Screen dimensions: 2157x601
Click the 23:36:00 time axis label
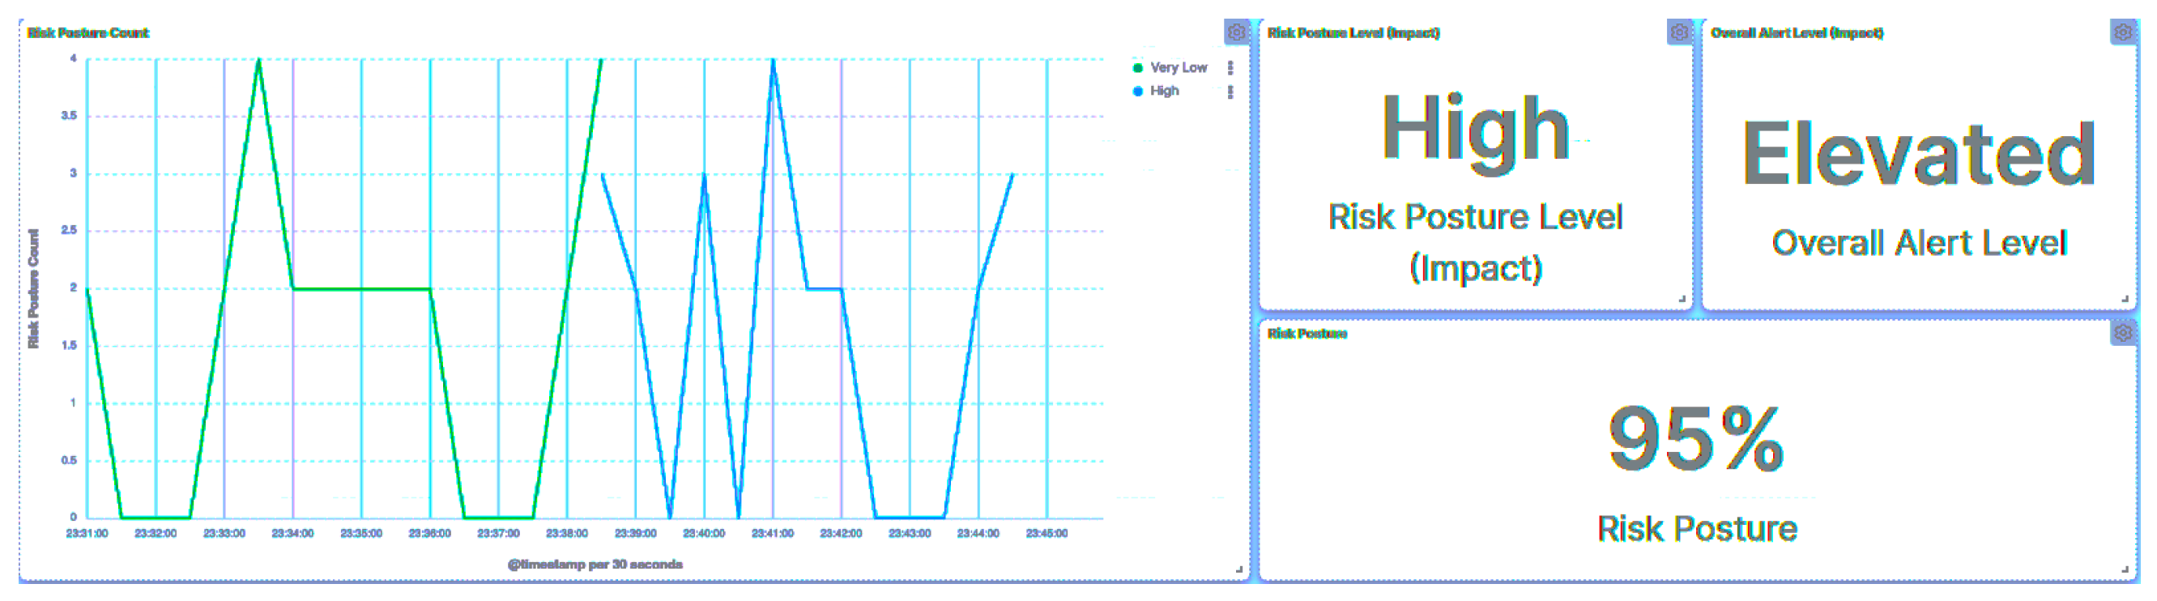click(x=430, y=533)
